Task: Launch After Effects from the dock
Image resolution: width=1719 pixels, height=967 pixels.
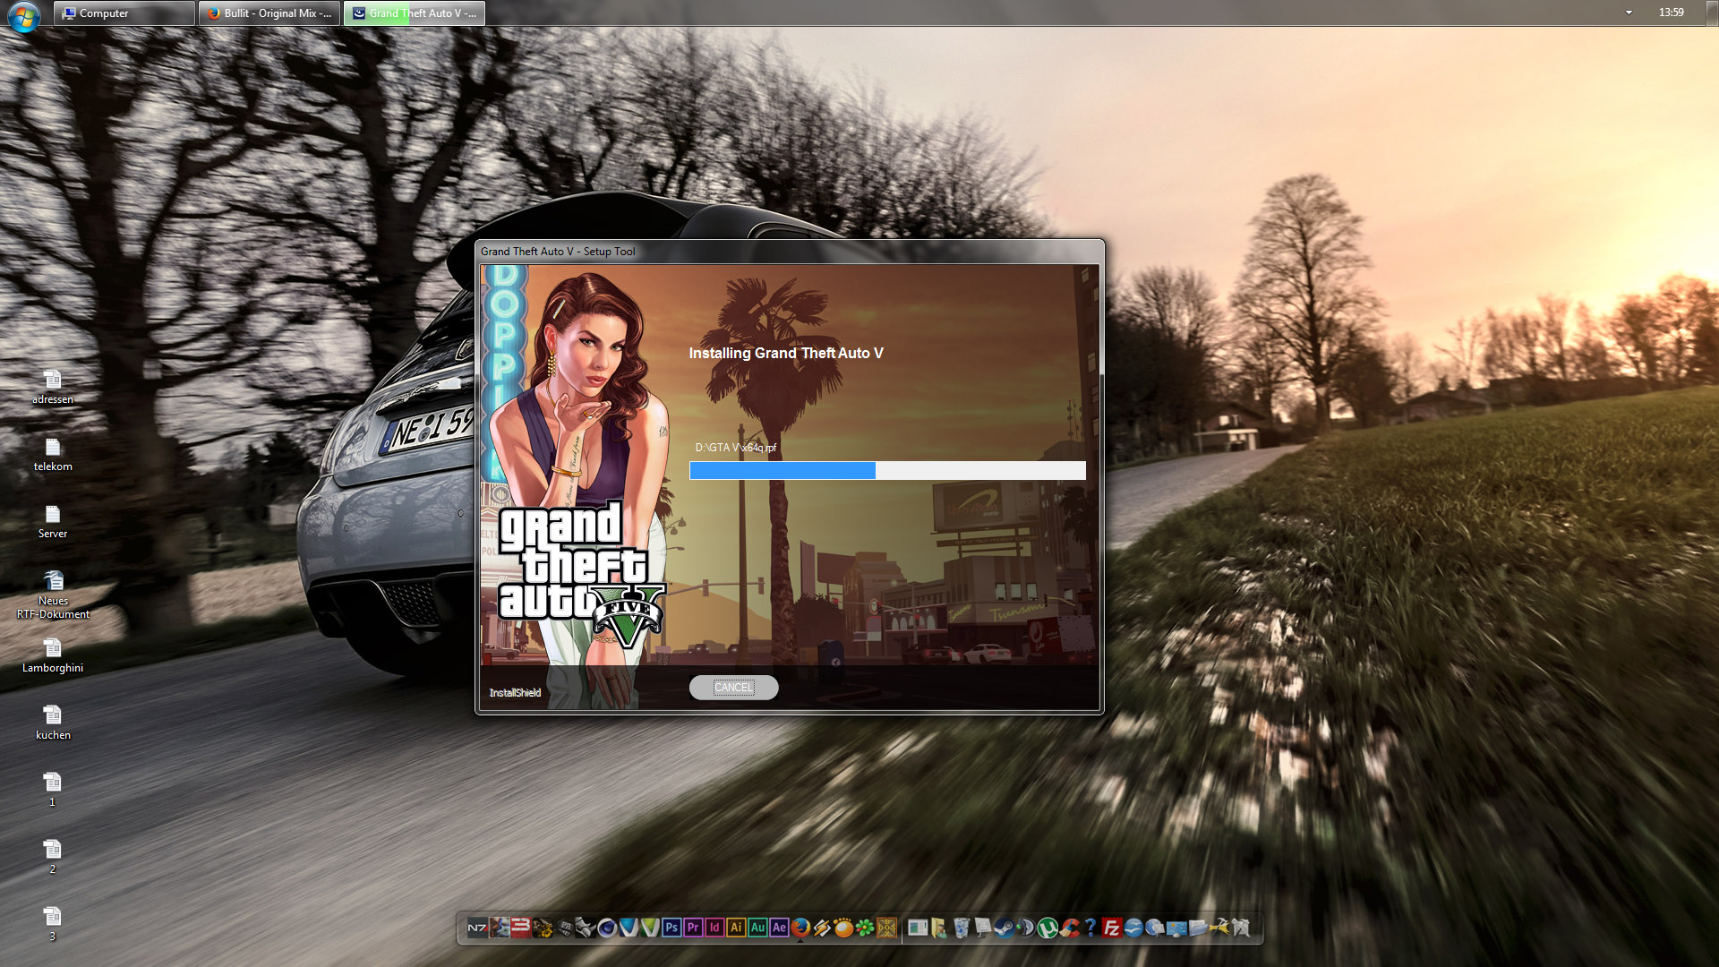Action: 779,928
